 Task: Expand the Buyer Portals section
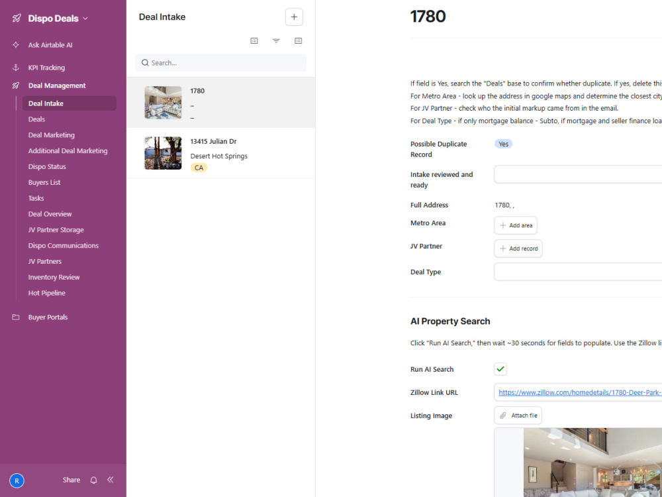point(48,317)
